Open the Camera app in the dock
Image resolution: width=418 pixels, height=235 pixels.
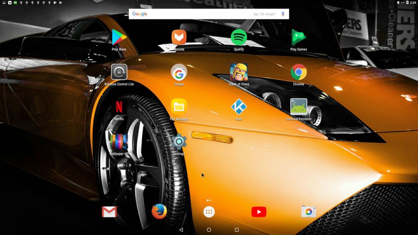point(309,212)
